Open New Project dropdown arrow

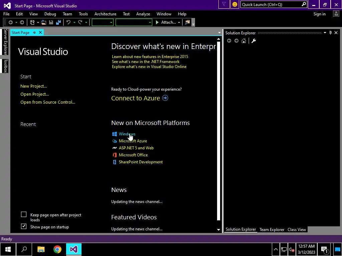(x=38, y=22)
